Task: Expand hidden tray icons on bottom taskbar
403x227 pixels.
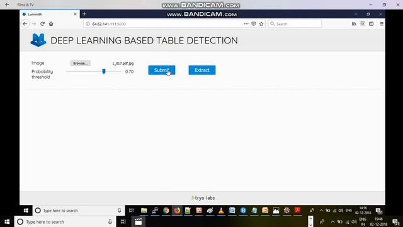Action: click(332, 221)
